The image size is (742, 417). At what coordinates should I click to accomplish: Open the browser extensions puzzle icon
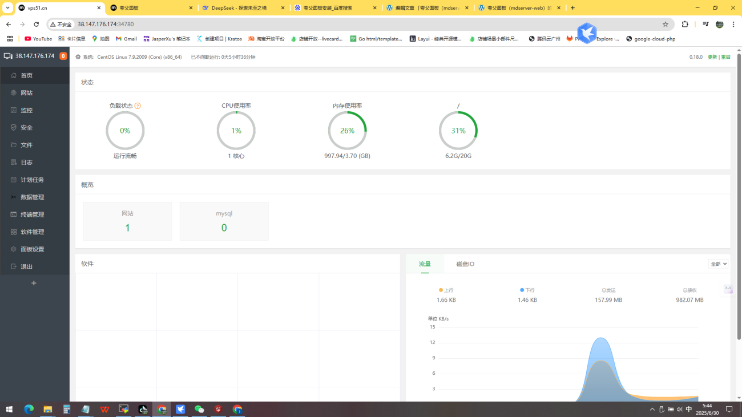click(685, 25)
